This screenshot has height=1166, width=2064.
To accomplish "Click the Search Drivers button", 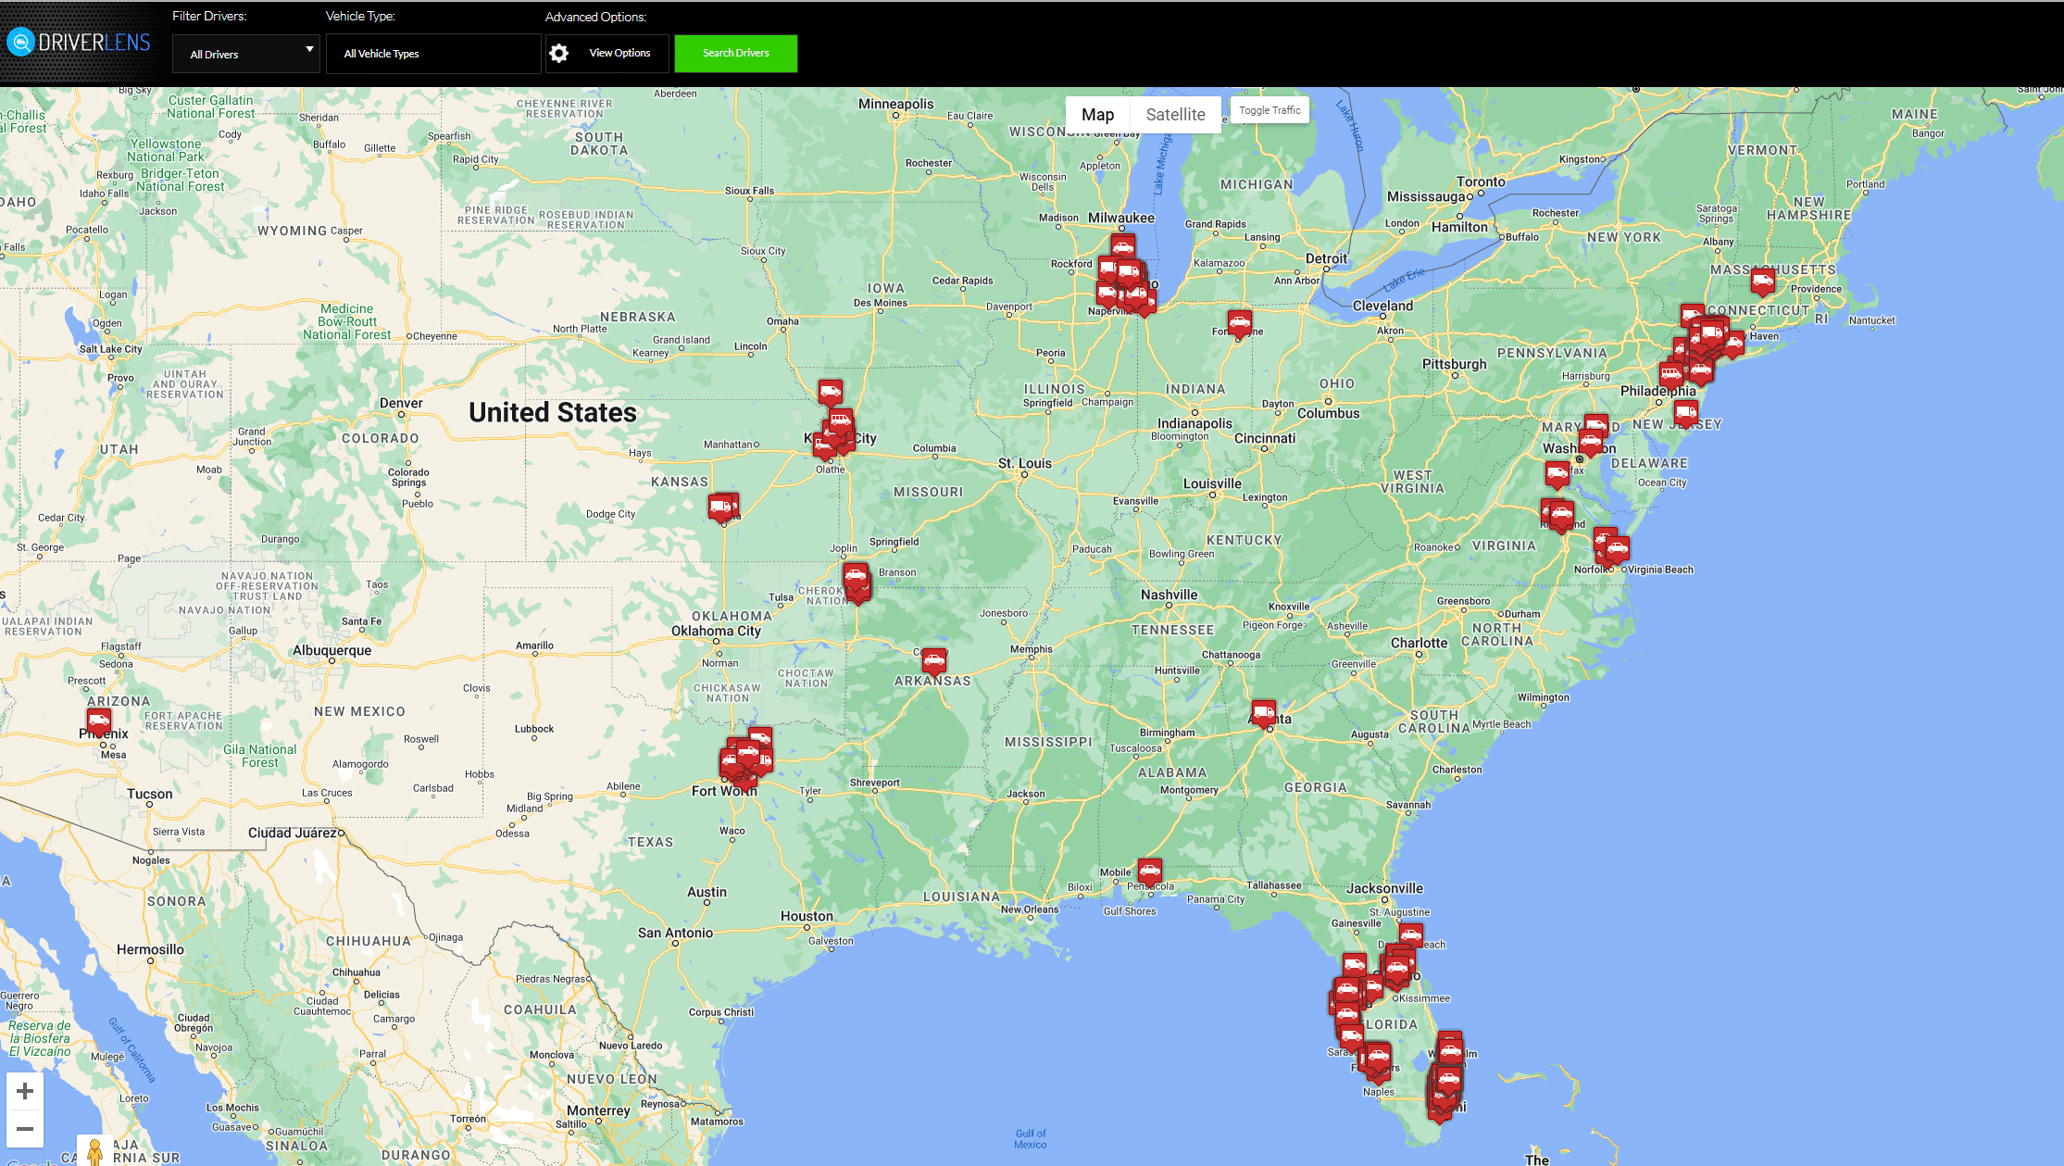I will [735, 53].
